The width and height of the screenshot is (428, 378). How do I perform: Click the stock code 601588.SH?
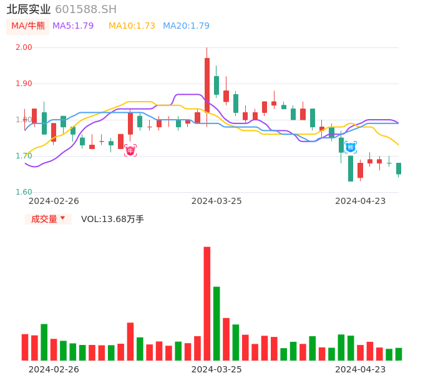(85, 9)
